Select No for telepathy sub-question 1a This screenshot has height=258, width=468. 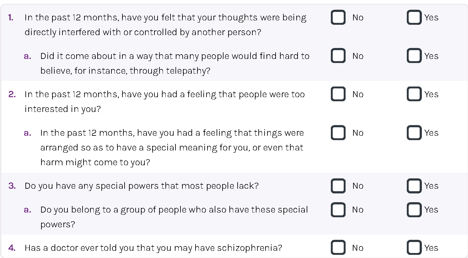(x=338, y=56)
